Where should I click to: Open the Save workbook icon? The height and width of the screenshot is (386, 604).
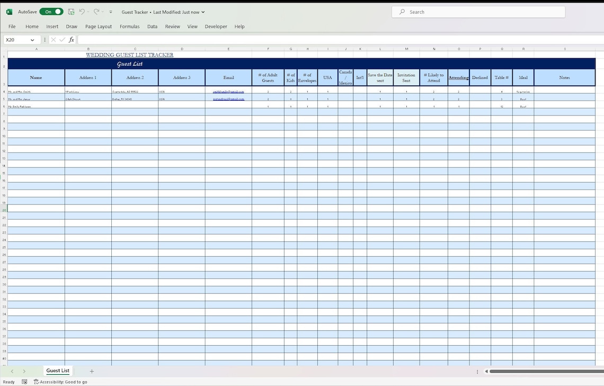click(x=70, y=11)
